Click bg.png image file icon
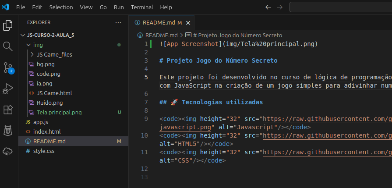Screen dimensions: 392x188 [32, 64]
